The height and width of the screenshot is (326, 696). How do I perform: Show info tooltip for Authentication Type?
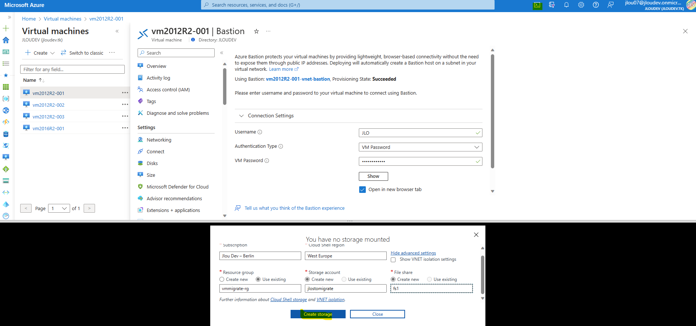click(281, 146)
